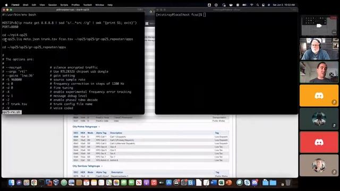Select the screen-share thumbnail at top of participants
340x191 pixels.
pos(319,25)
